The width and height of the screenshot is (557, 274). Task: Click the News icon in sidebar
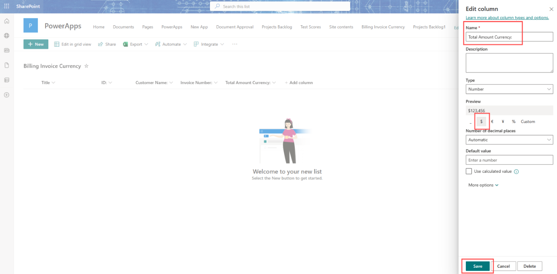point(6,50)
